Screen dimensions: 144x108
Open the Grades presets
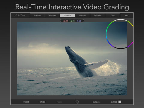click(96, 102)
